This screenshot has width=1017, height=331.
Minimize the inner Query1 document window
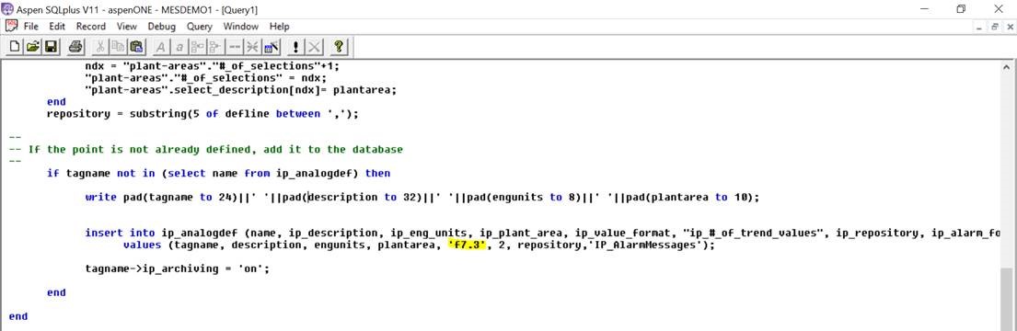[979, 28]
